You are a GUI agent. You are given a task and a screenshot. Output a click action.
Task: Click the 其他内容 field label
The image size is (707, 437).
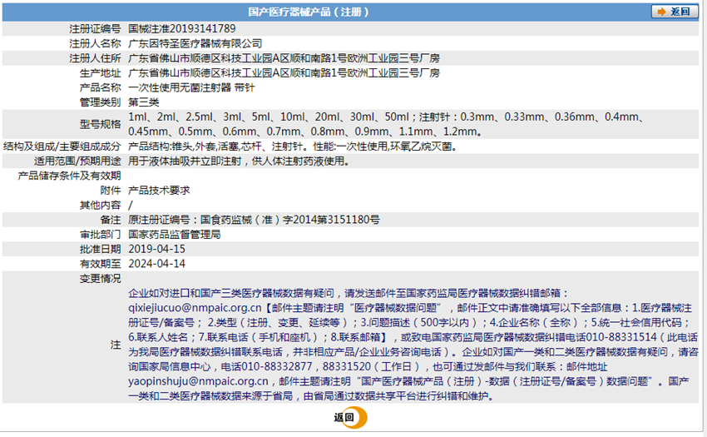[x=100, y=205]
